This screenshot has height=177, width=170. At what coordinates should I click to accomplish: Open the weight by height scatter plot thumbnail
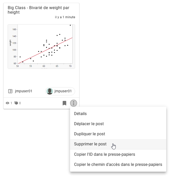[x=41, y=46]
